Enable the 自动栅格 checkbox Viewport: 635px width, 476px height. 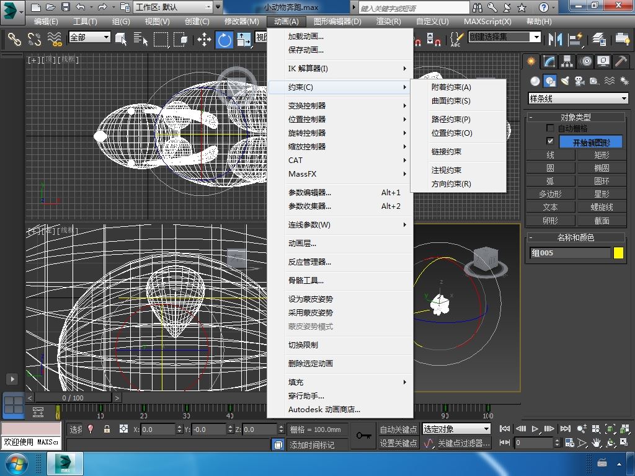point(550,128)
